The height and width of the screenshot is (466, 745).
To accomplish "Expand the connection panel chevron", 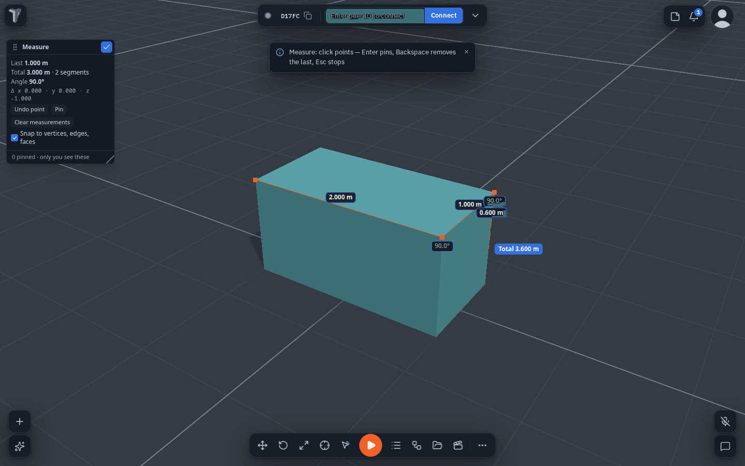I will tap(475, 16).
